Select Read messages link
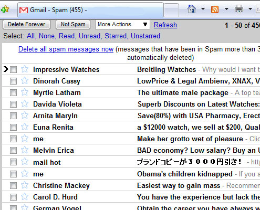Viewport: 260px width, 210px height. [67, 36]
